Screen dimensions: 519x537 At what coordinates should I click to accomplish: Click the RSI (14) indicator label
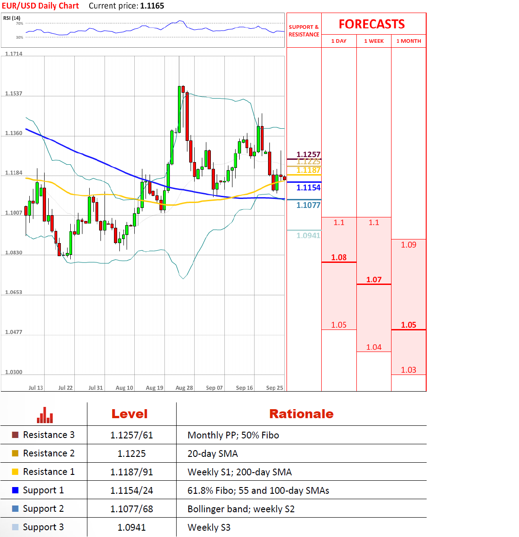(x=12, y=18)
